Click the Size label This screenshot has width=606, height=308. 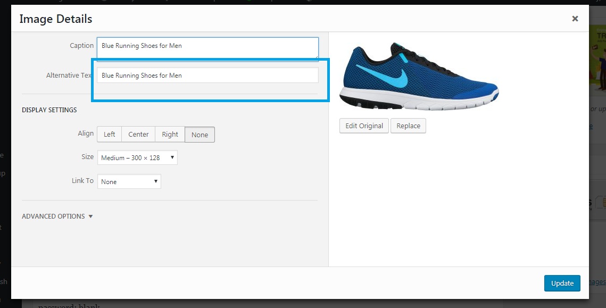point(87,156)
